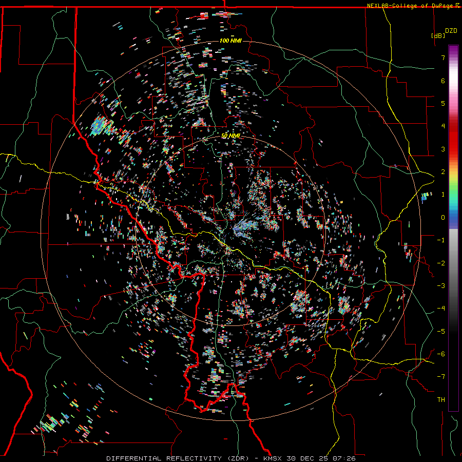Click the ZDR color scale bar
The height and width of the screenshot is (462, 462).
pos(453,228)
